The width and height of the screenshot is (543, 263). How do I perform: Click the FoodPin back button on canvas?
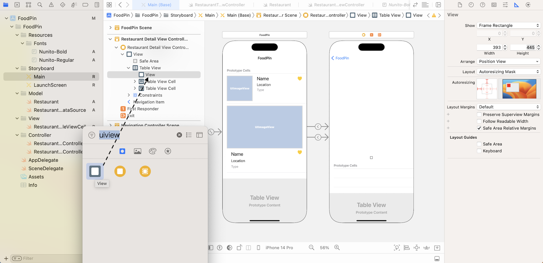340,58
